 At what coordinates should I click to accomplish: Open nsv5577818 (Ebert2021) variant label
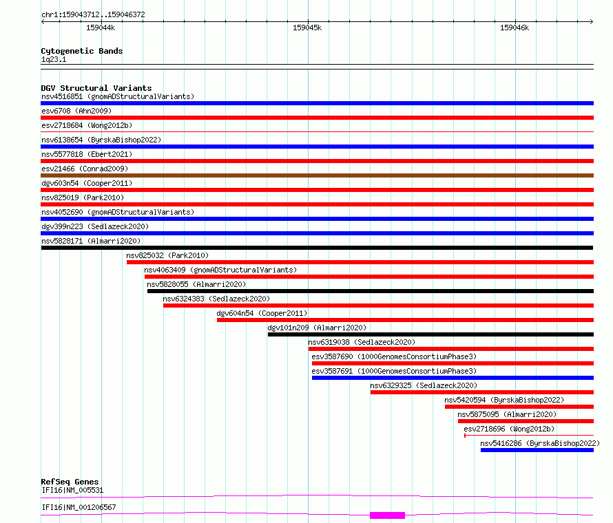(x=87, y=154)
